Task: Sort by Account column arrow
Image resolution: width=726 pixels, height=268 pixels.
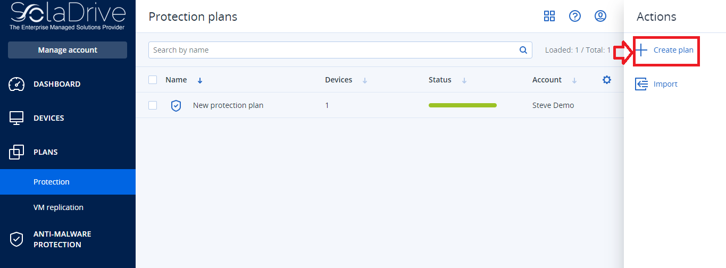Action: click(x=574, y=80)
